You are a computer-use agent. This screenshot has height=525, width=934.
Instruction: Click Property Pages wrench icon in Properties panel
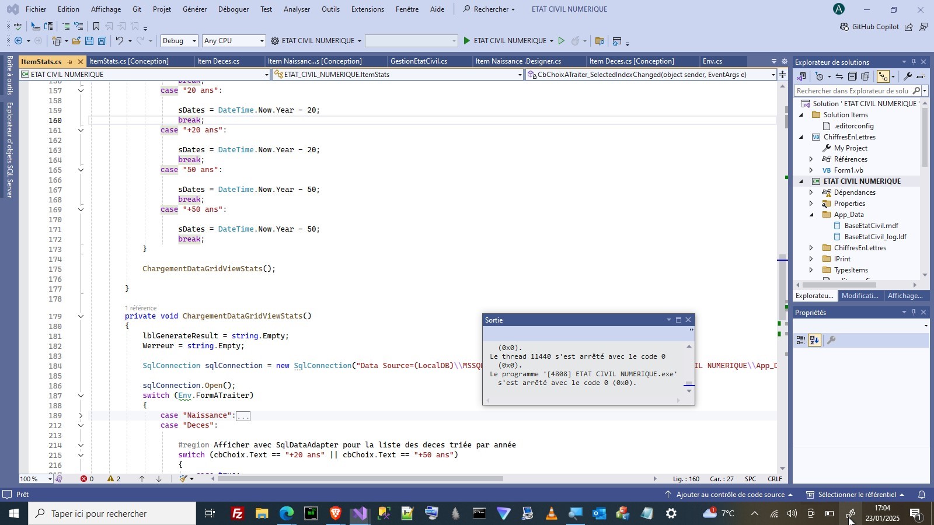(832, 340)
